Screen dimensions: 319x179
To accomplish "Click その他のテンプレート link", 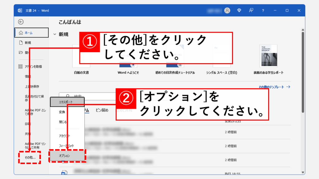I will [x=274, y=87].
